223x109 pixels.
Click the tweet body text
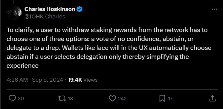109,48
